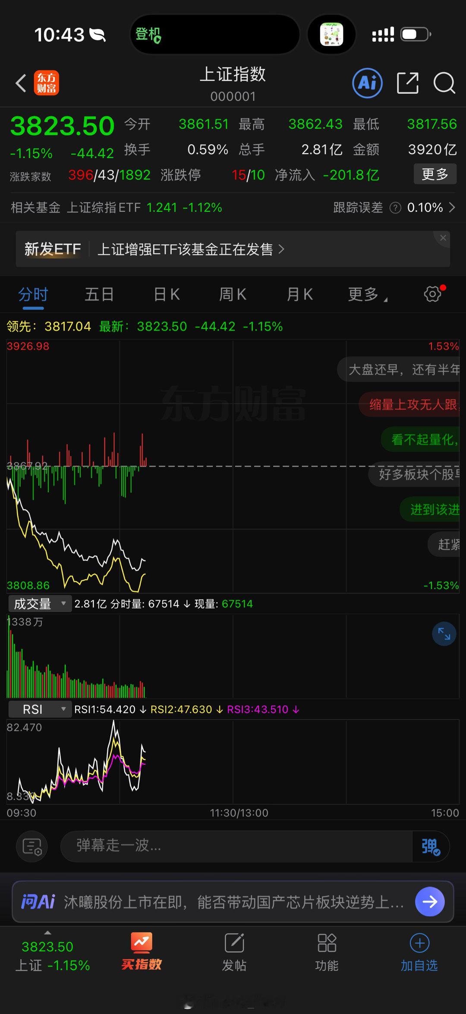Tap the share export icon
466x1014 pixels.
(x=408, y=83)
